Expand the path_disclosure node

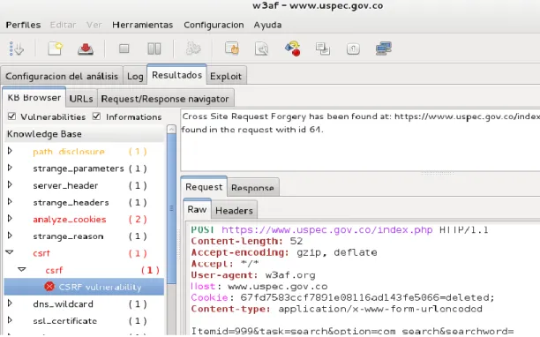[x=10, y=151]
